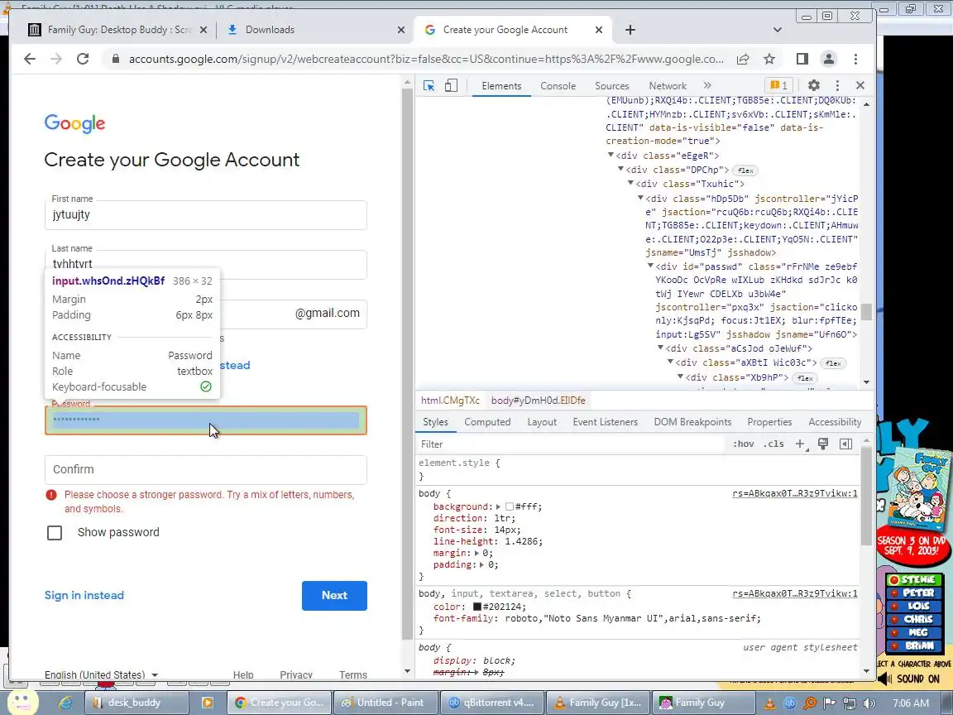Show more DevTools tabs with the chevron

(x=706, y=86)
